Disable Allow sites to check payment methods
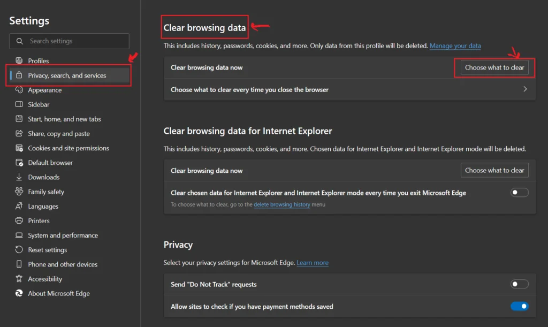This screenshot has width=548, height=327. tap(519, 306)
